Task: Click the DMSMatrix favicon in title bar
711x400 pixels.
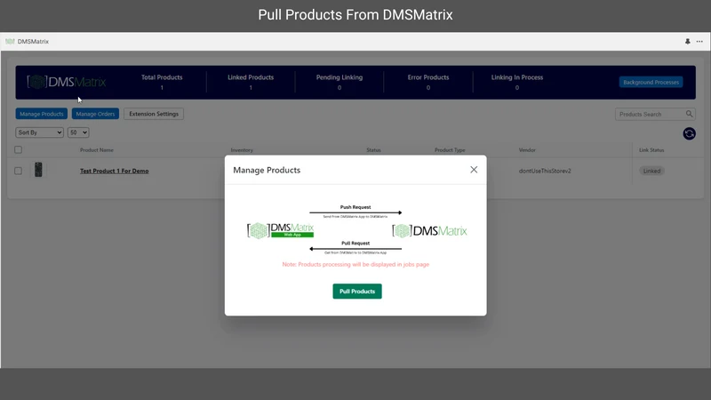Action: pyautogui.click(x=10, y=41)
